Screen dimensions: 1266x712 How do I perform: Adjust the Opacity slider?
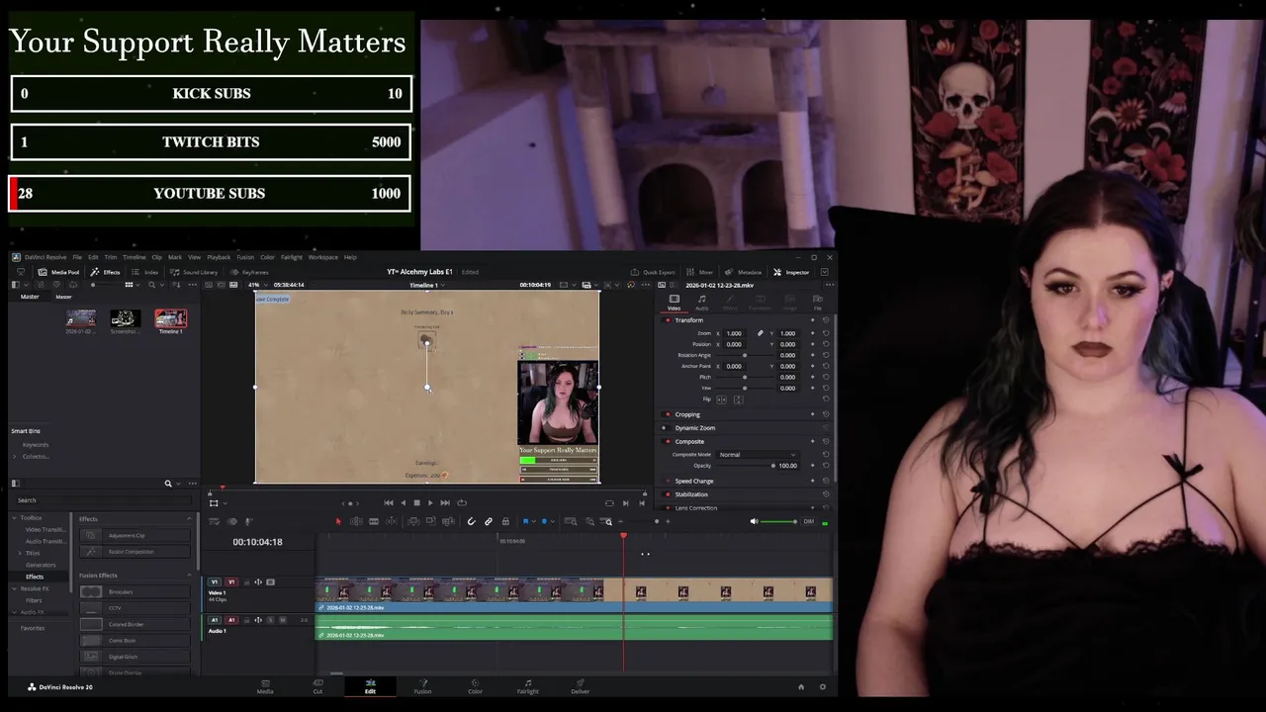[772, 466]
